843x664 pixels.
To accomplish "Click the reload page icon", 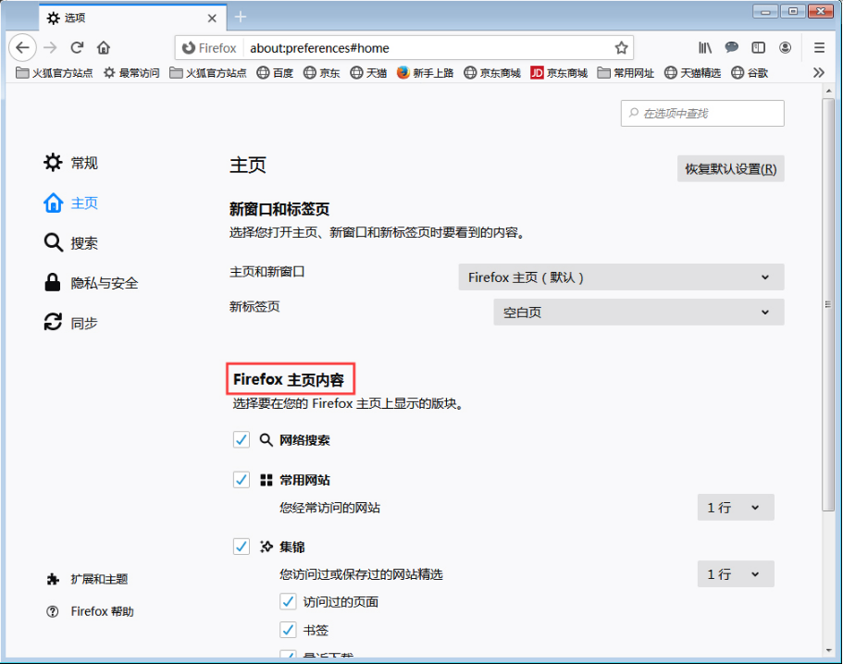I will pyautogui.click(x=77, y=47).
